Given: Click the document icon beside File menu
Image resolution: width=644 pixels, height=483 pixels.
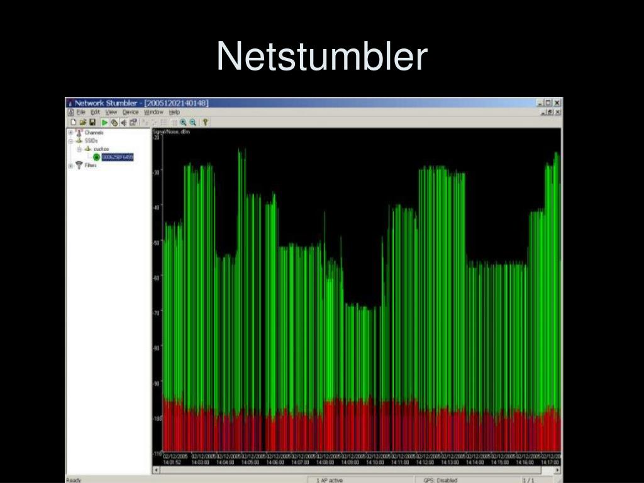Looking at the screenshot, I should 70,112.
